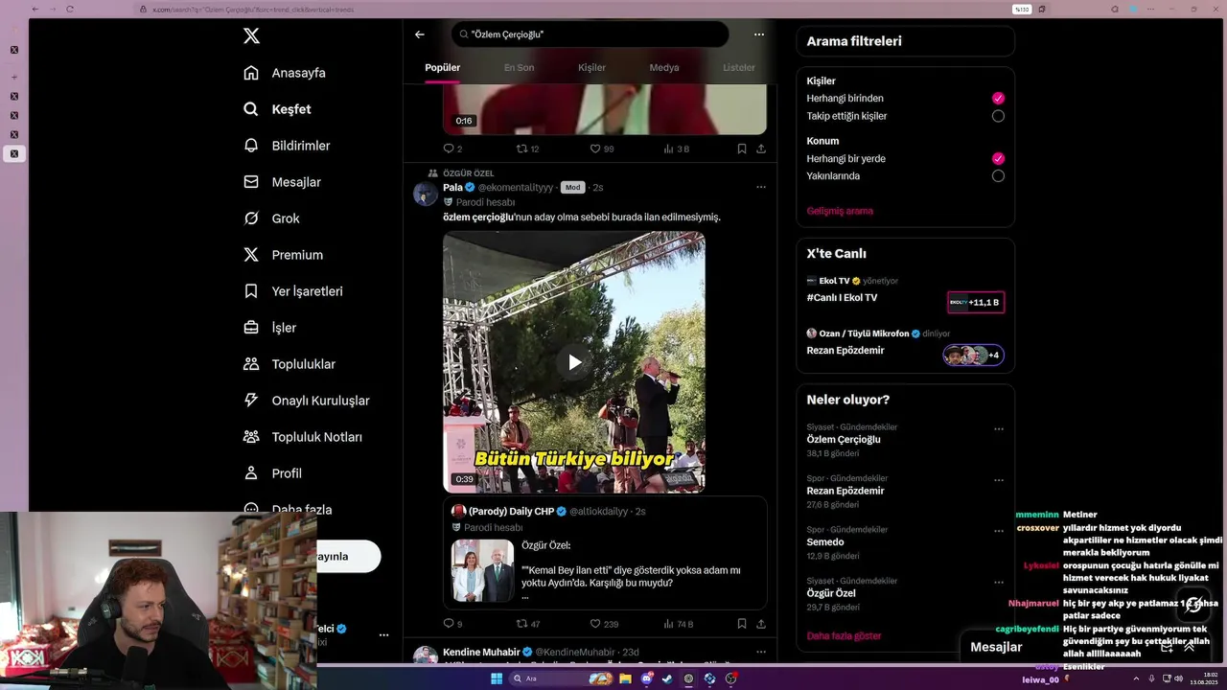Click the İşler briefcase icon
The width and height of the screenshot is (1227, 690).
click(251, 328)
